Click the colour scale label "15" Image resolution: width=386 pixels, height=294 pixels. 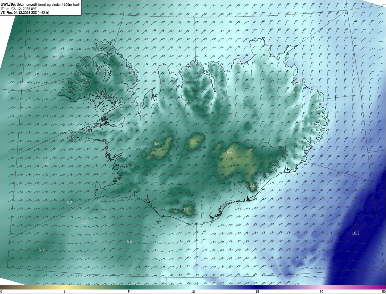(257, 292)
